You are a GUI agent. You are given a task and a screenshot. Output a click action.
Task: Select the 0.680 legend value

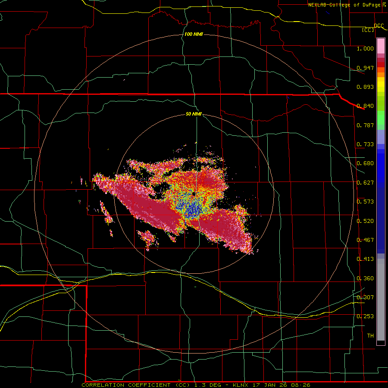[x=365, y=163]
